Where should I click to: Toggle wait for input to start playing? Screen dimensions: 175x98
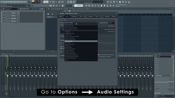coord(54,2)
